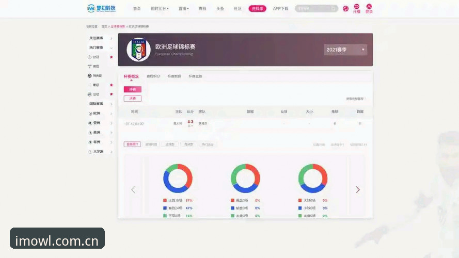Collapse 热门赛事 sidebar section
Viewport: 459px width, 258px height.
tap(100, 47)
